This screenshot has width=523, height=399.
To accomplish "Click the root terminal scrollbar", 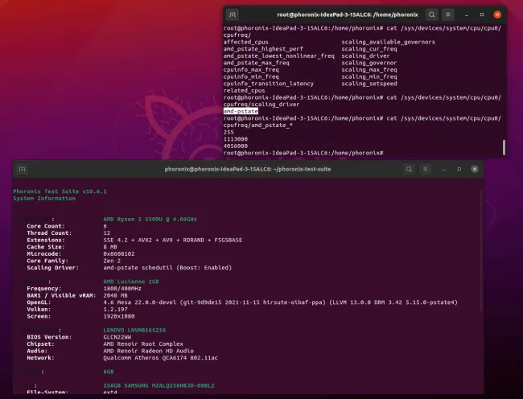I will [x=504, y=147].
